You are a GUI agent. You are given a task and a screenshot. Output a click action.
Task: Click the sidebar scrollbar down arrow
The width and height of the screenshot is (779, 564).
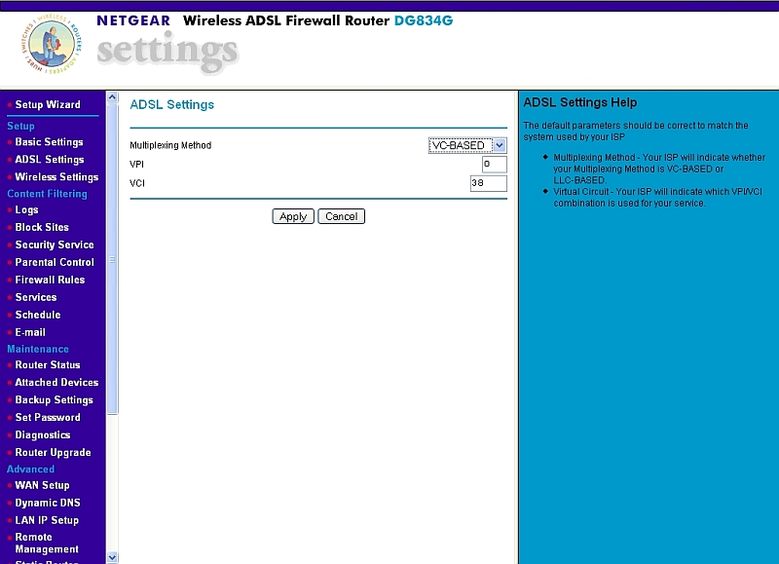click(x=114, y=557)
